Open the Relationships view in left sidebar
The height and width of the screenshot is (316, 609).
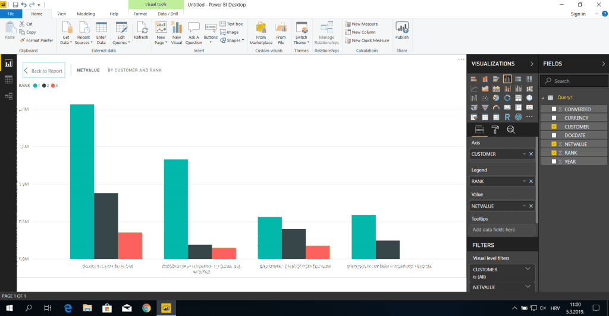pyautogui.click(x=8, y=96)
